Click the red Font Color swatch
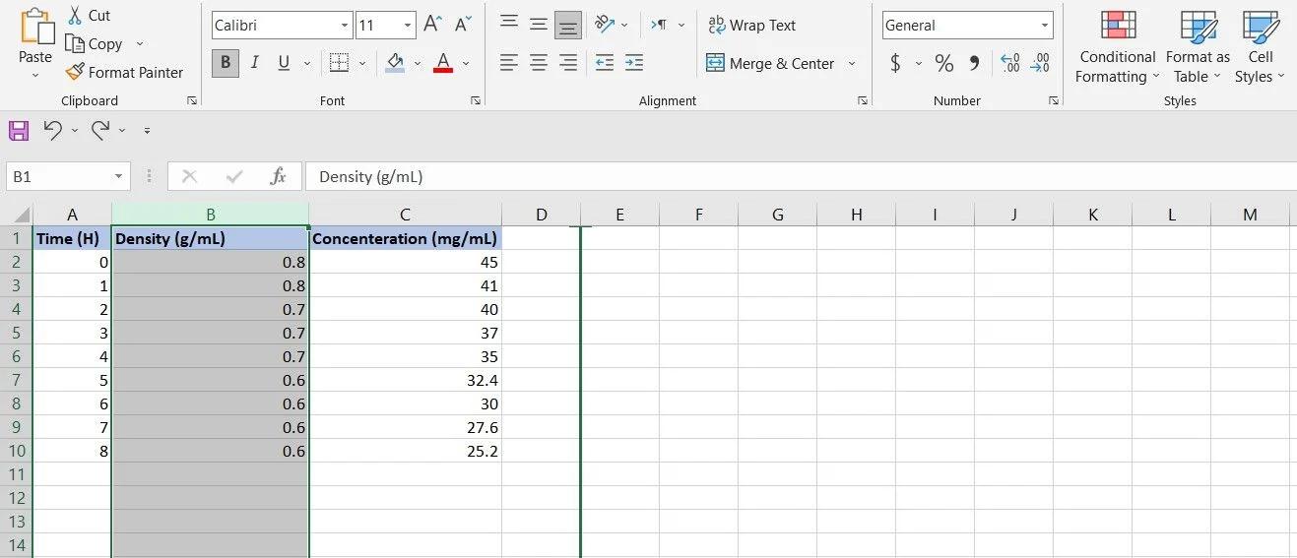Viewport: 1297px width, 558px height. point(443,63)
